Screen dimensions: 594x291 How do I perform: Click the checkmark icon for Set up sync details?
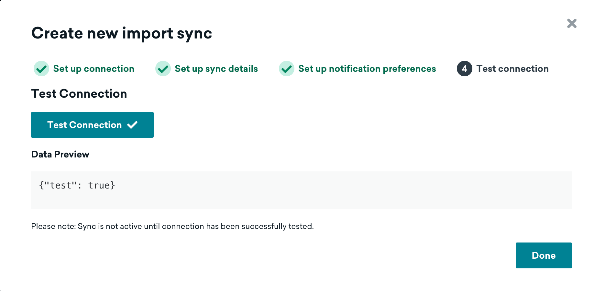click(x=163, y=69)
